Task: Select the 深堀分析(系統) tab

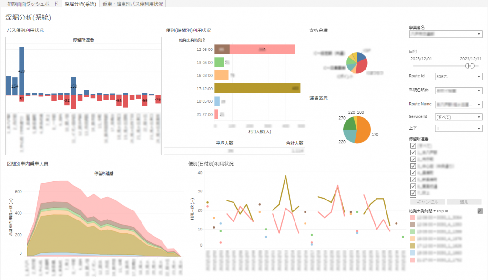Action: [80, 4]
